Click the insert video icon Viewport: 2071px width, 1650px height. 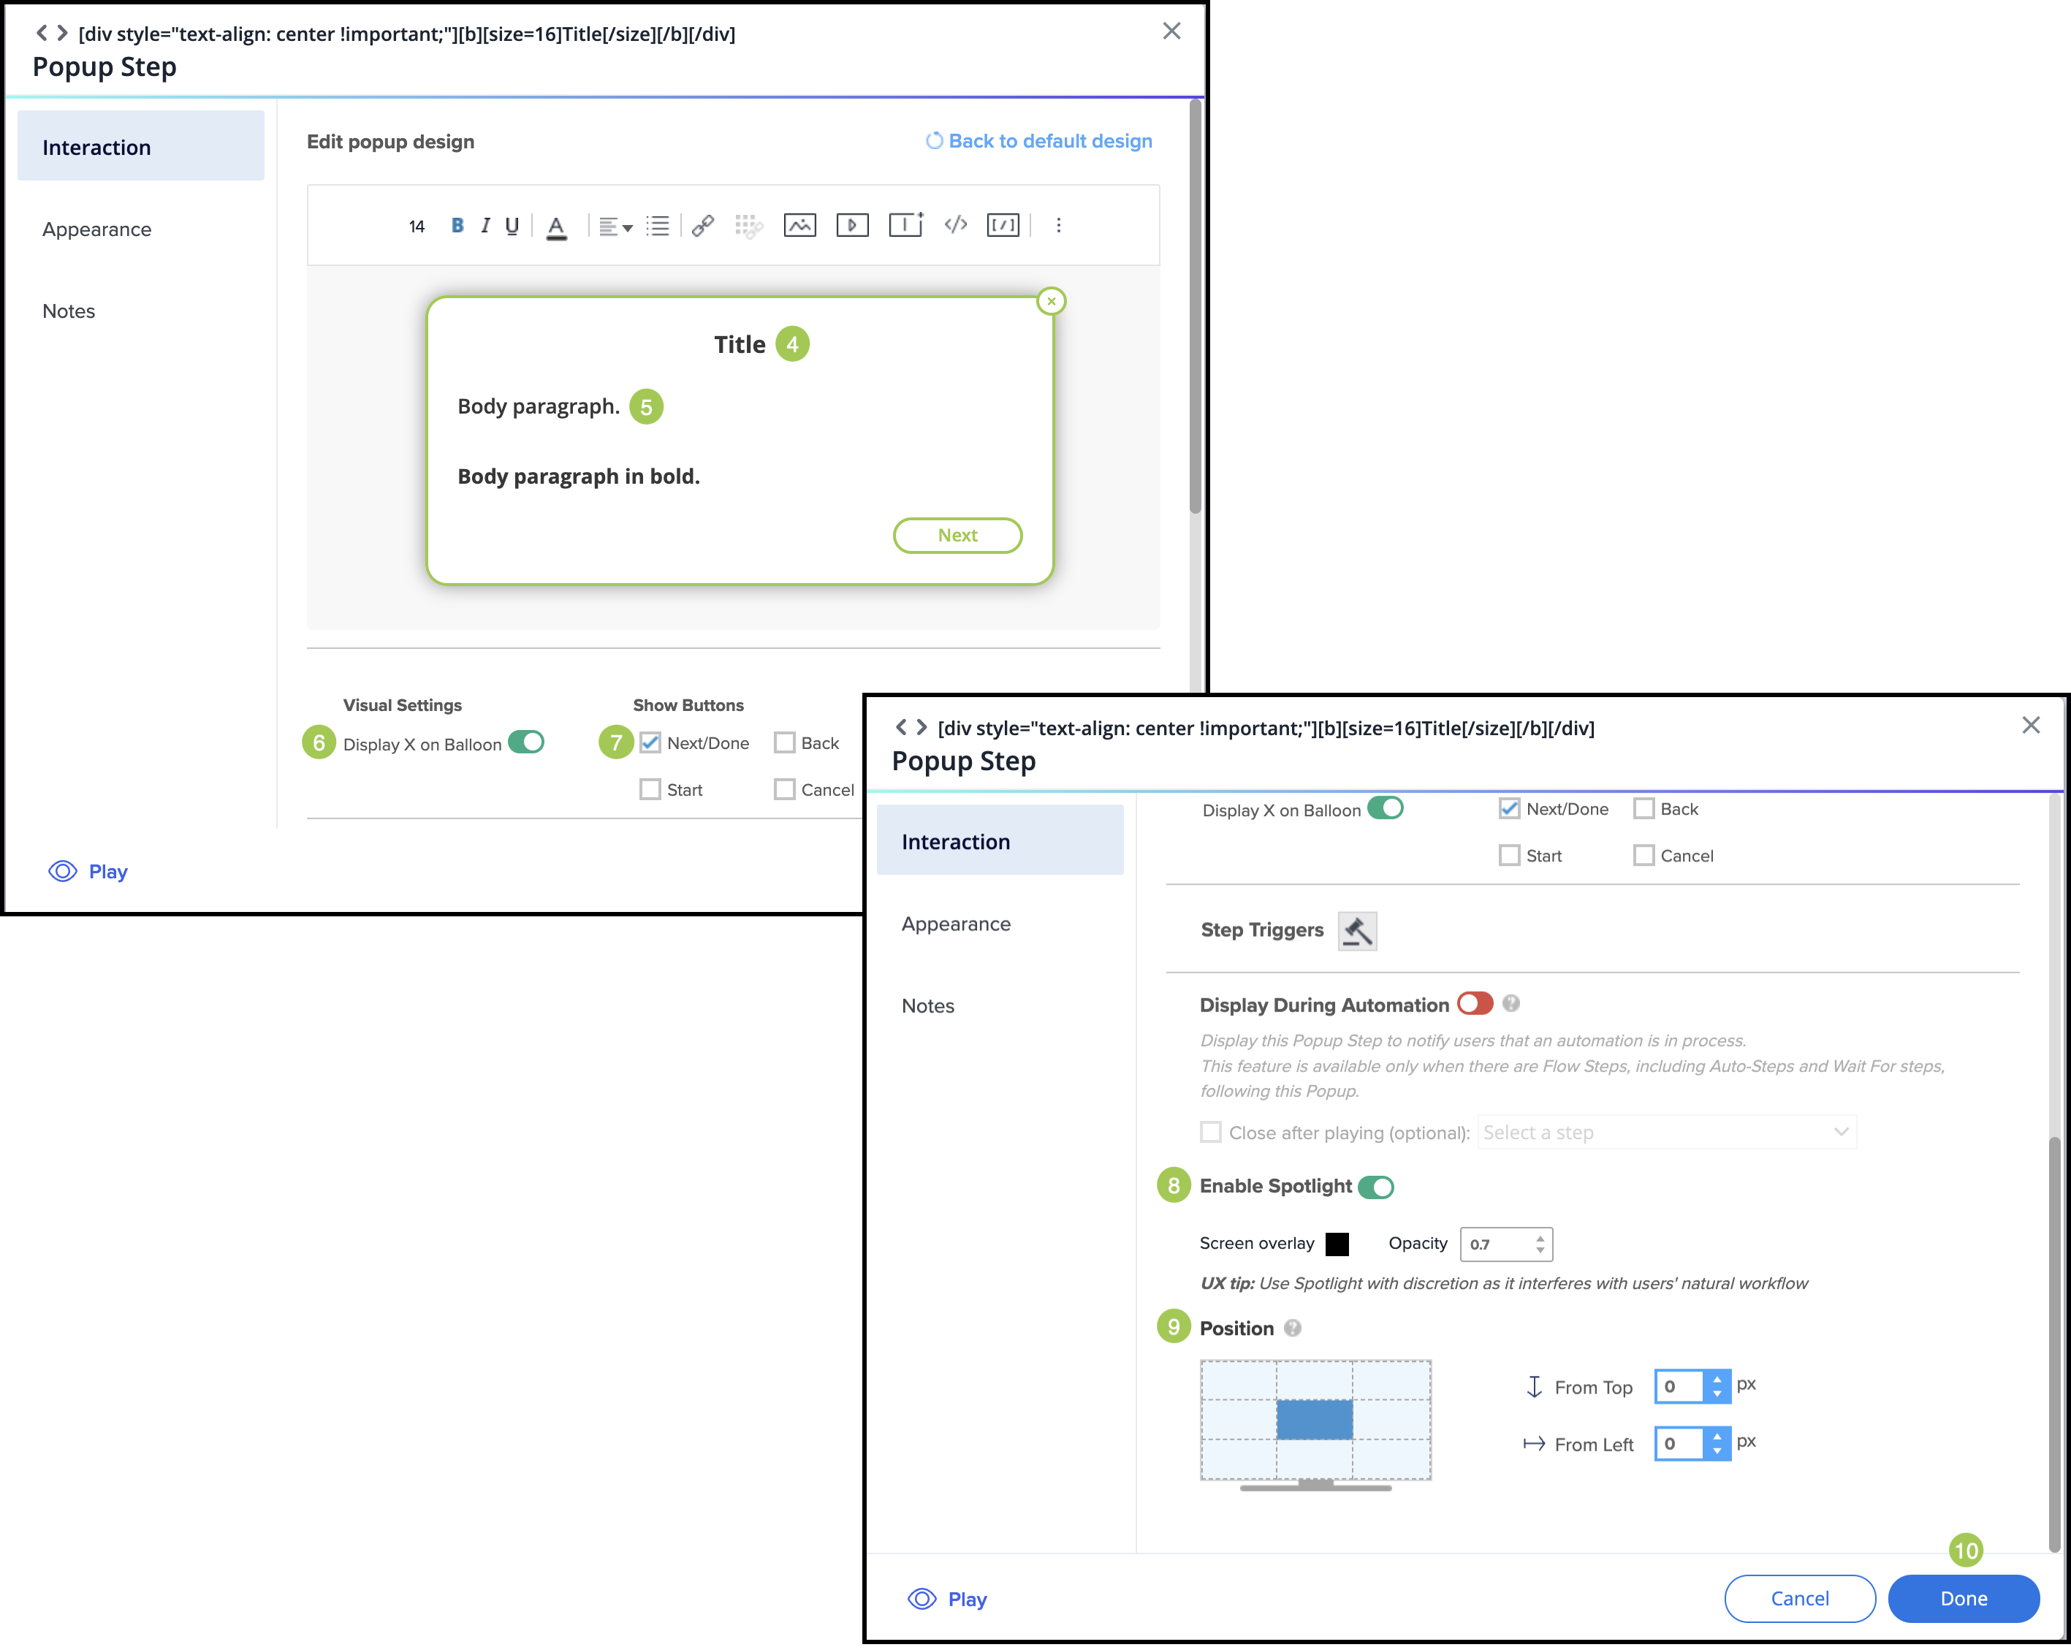click(852, 226)
